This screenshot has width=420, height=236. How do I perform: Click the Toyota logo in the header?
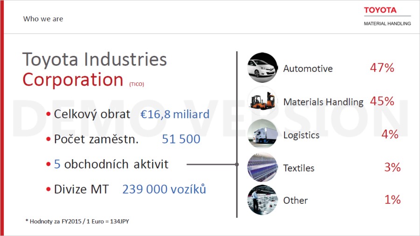pos(380,10)
